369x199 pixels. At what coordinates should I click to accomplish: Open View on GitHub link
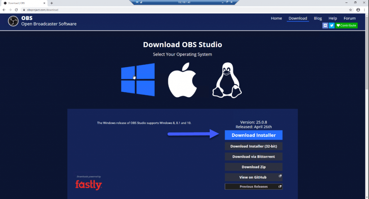pos(254,177)
